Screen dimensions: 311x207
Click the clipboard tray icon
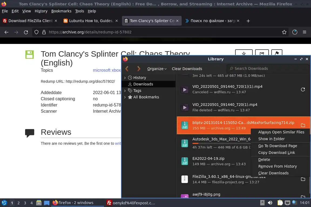tap(280, 203)
